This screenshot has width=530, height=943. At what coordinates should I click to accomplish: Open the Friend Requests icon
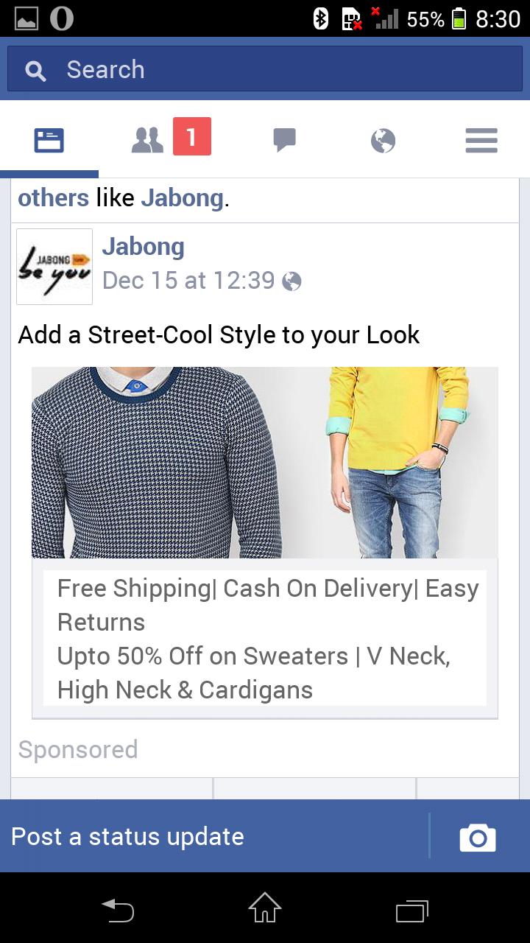tap(147, 140)
